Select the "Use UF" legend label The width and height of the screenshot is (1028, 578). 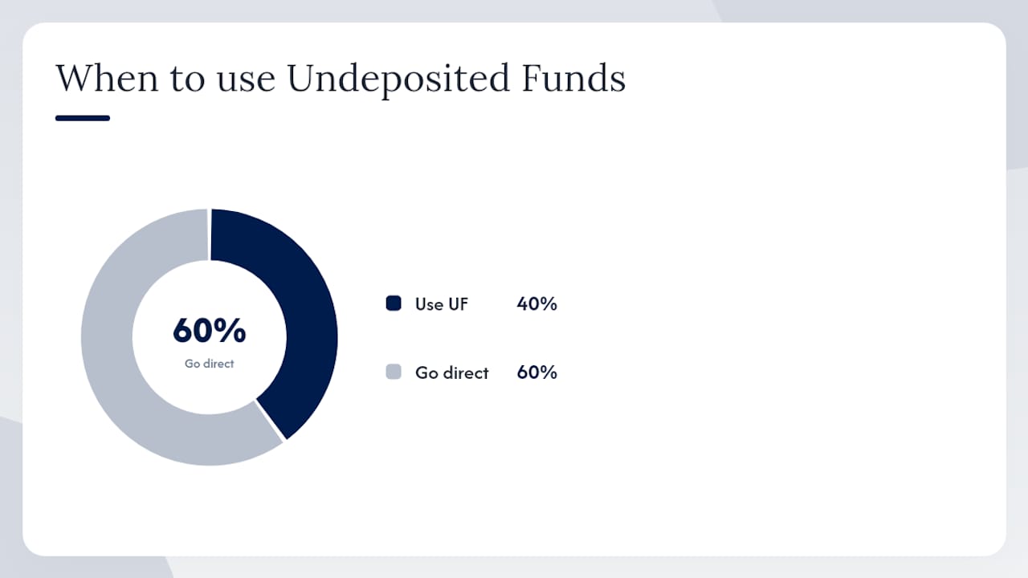441,304
